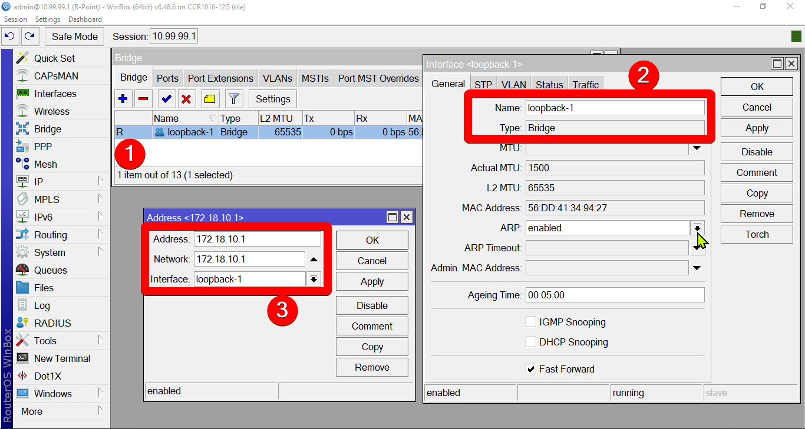
Task: Click the Ageing Time input field
Action: [x=615, y=295]
